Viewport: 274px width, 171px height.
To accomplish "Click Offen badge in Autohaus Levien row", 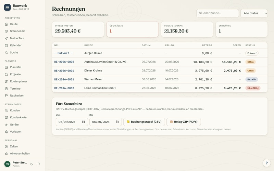I will click(x=250, y=62).
